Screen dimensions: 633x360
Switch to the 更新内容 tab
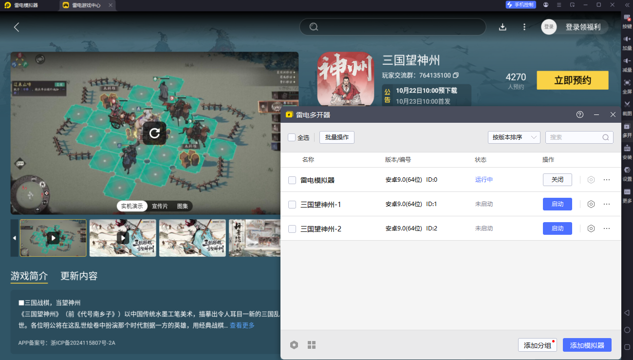79,276
